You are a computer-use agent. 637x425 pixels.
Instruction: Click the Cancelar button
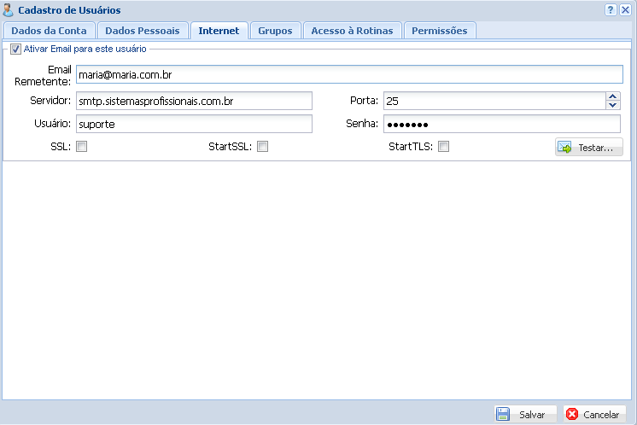[x=594, y=414]
